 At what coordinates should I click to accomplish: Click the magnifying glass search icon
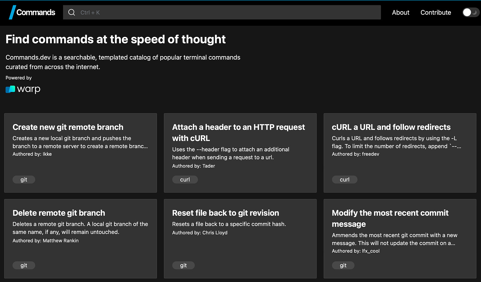point(71,13)
